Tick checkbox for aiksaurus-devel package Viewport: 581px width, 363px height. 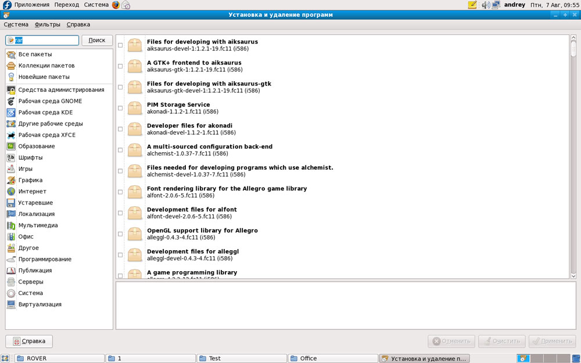[120, 45]
